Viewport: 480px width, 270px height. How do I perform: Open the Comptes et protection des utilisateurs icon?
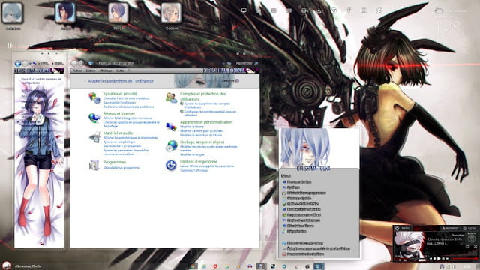click(172, 97)
